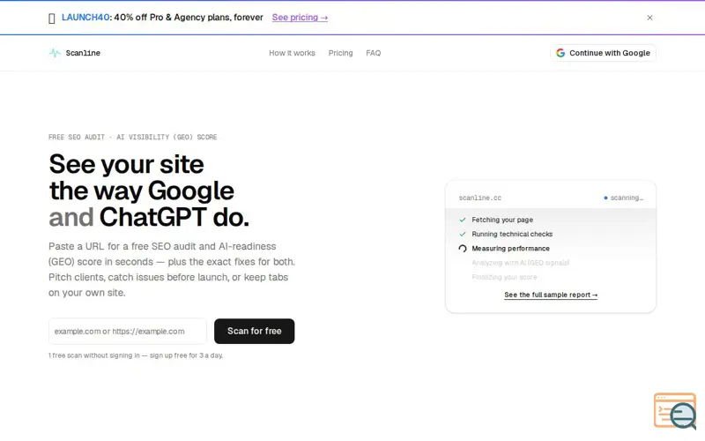Go to the Pricing page

point(340,53)
